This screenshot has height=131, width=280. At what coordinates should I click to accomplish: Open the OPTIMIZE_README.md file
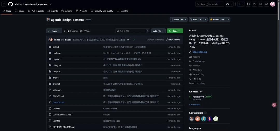(64, 127)
